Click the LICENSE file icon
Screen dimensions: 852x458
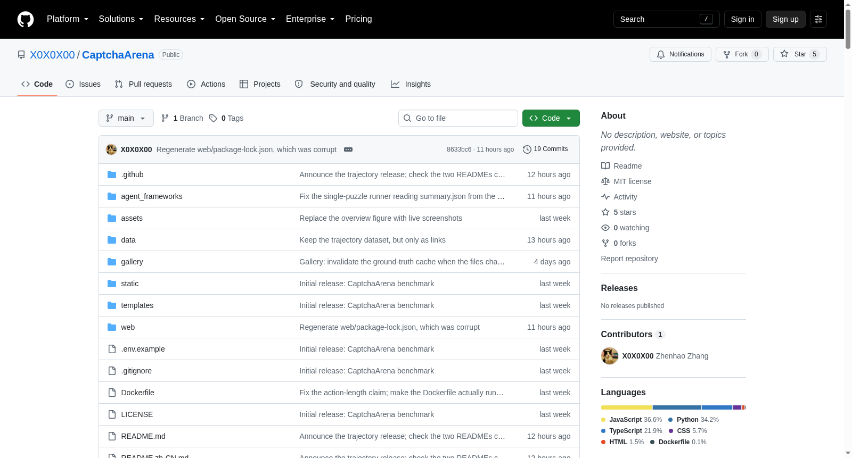click(x=112, y=414)
